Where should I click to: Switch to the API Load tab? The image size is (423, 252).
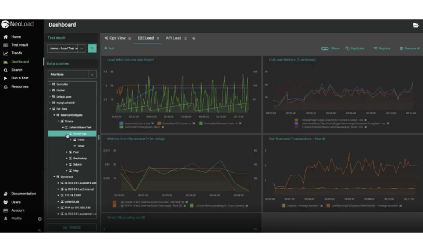click(x=173, y=38)
